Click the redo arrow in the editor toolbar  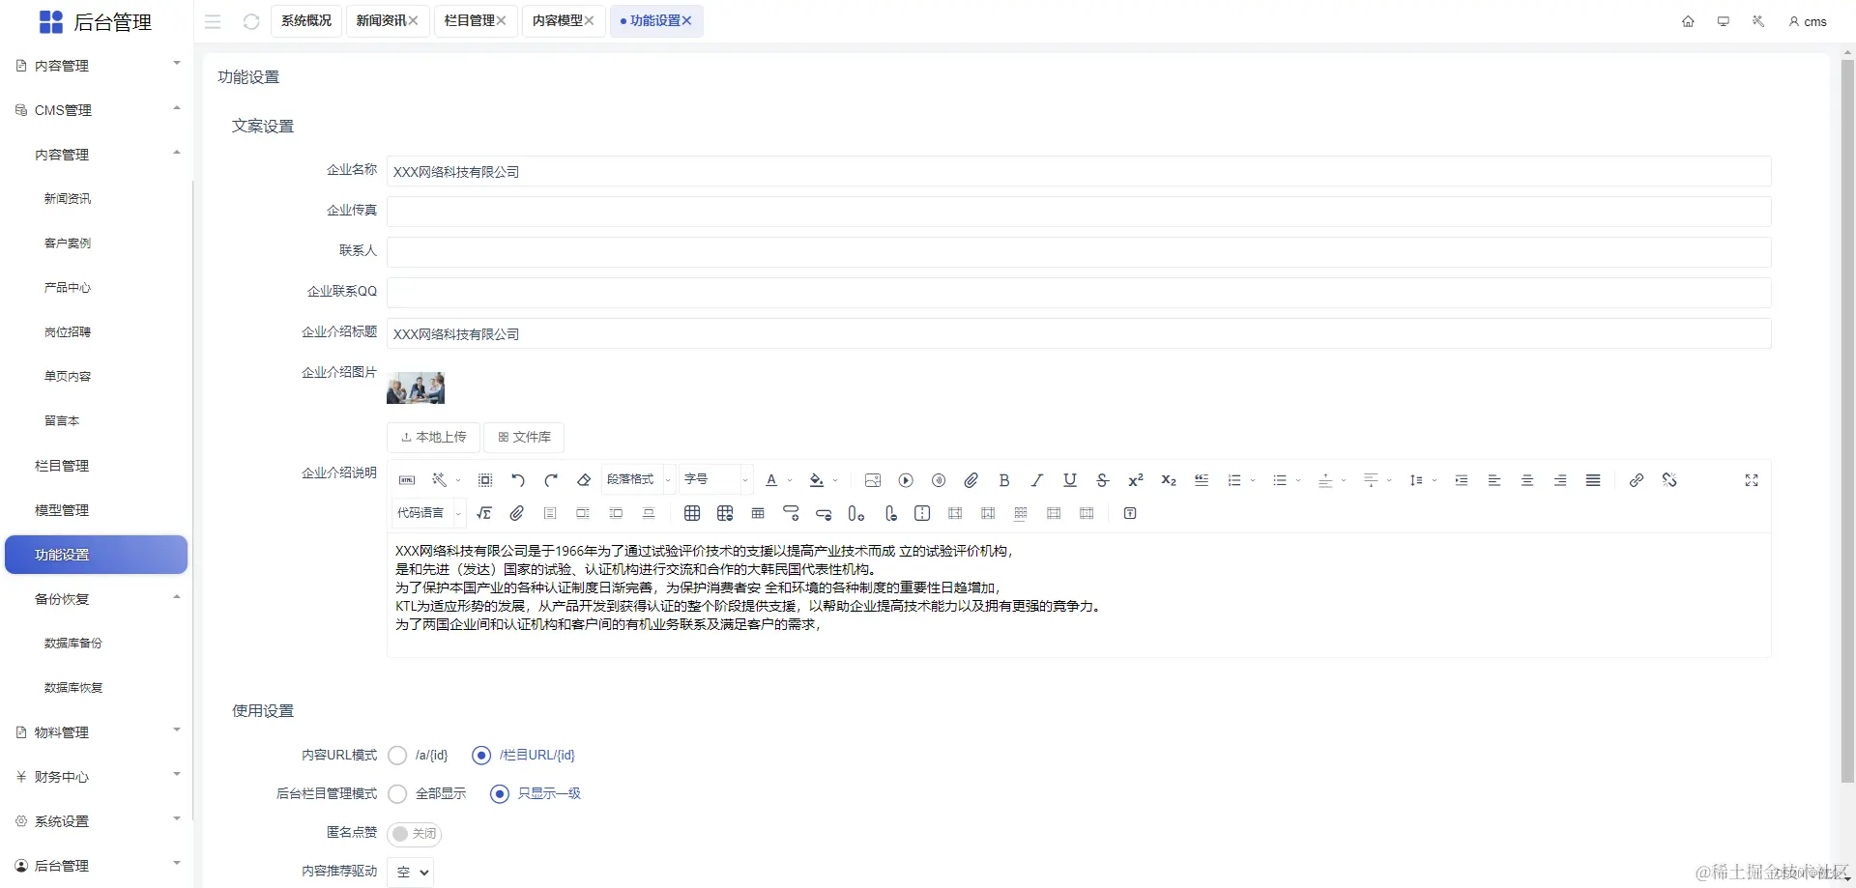tap(551, 480)
